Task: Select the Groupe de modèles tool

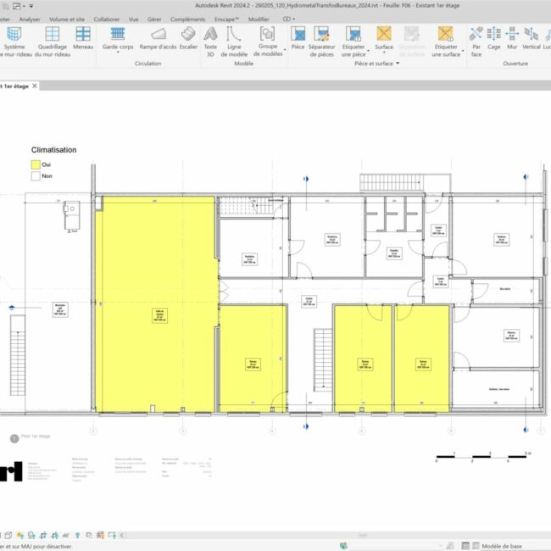Action: tap(268, 42)
